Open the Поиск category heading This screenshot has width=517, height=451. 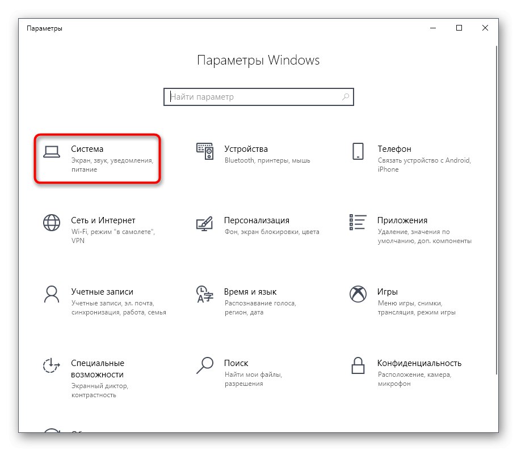(x=236, y=363)
